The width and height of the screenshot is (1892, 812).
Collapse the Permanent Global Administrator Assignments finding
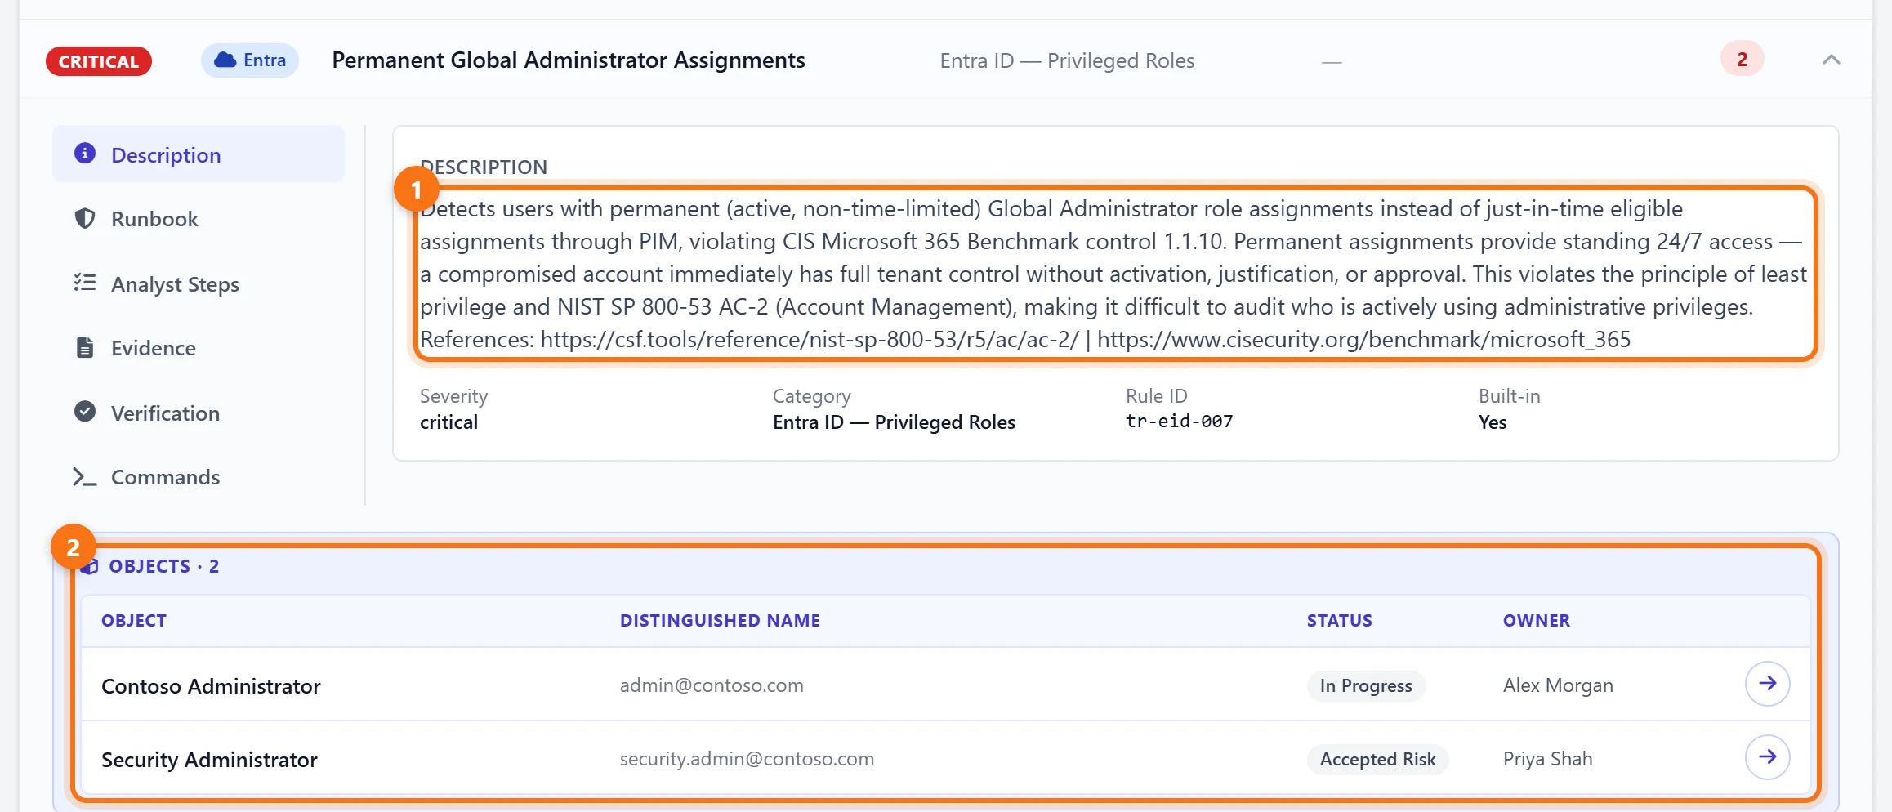(x=1832, y=60)
